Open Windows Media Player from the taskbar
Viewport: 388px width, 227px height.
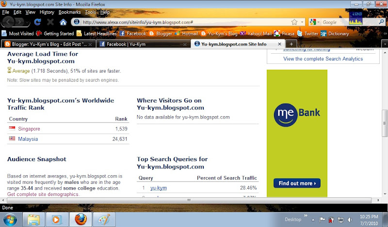(x=57, y=219)
